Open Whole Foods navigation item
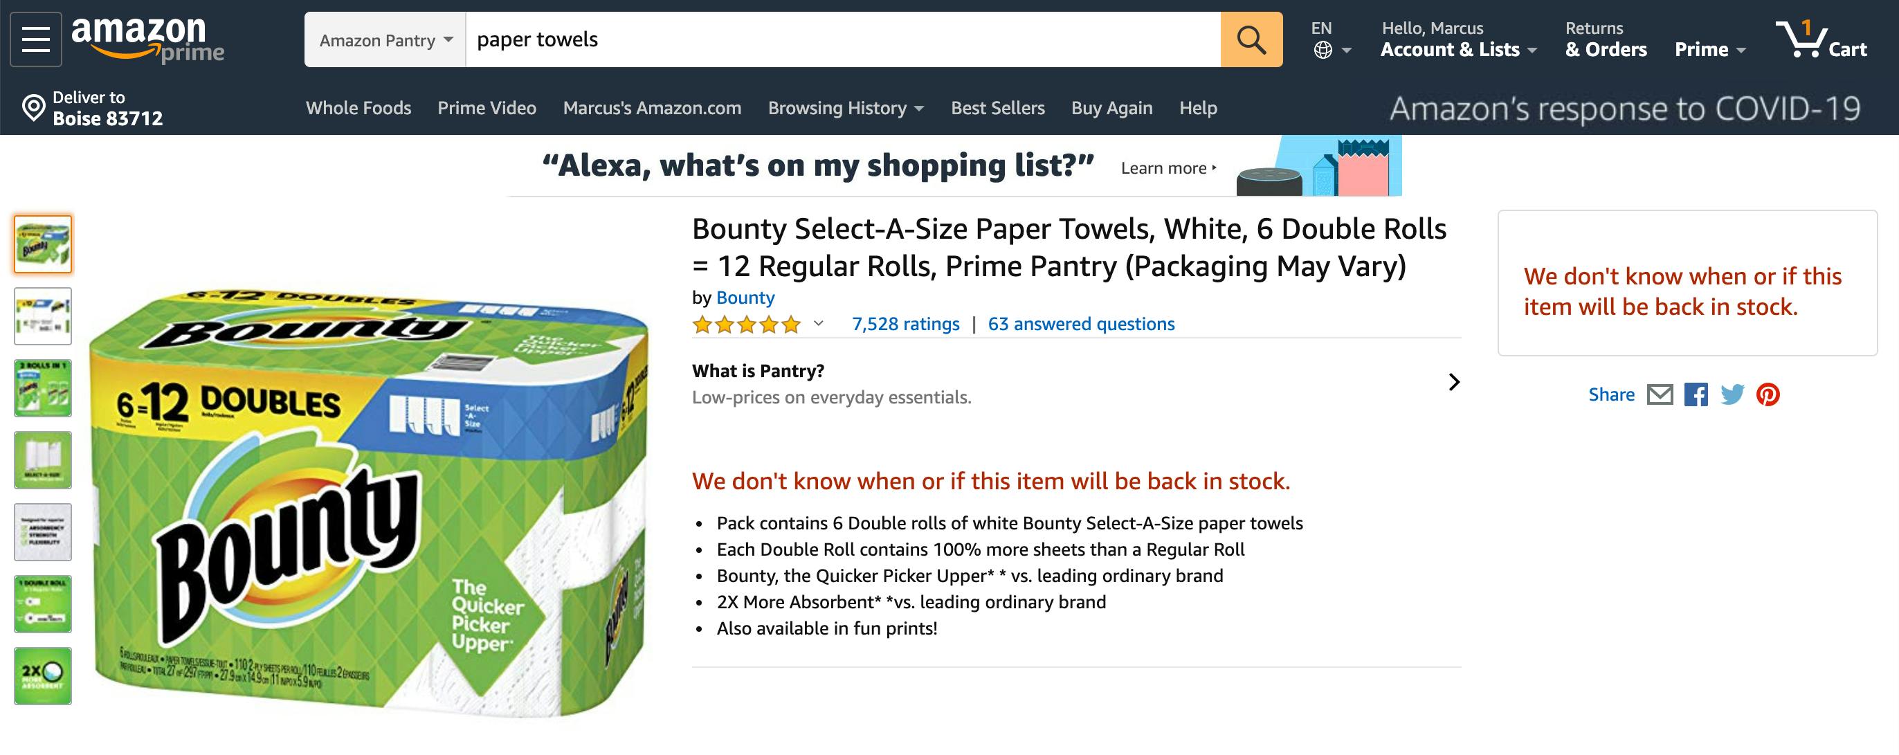The width and height of the screenshot is (1899, 755). 358,109
